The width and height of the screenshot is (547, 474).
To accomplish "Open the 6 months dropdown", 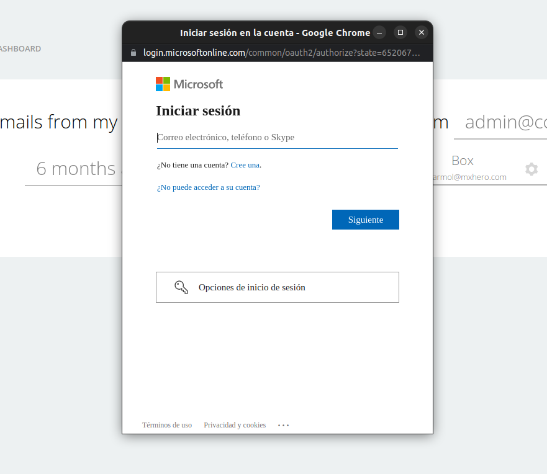I will point(74,169).
